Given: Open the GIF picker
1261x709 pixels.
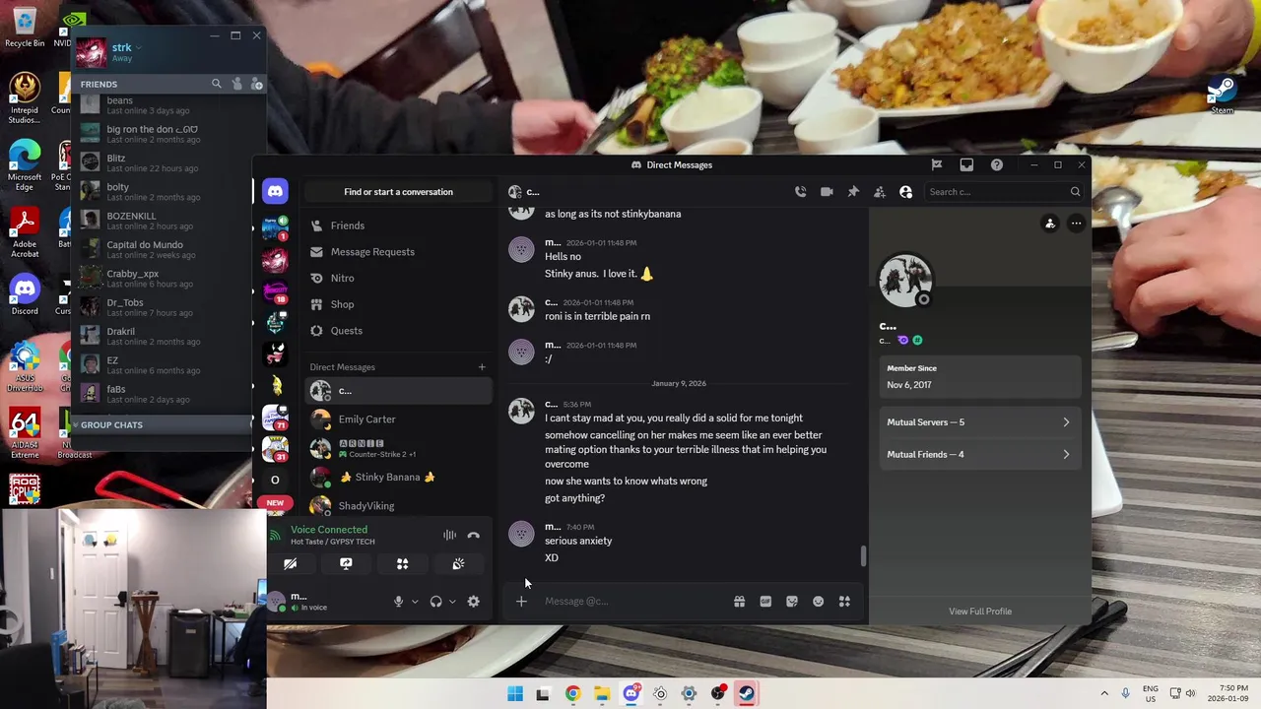Looking at the screenshot, I should (765, 602).
